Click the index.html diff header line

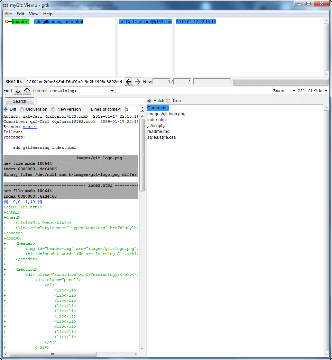71,185
